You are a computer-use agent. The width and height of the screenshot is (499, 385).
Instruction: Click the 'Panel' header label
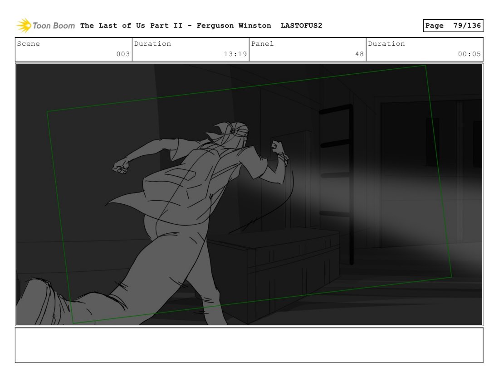[x=262, y=43]
